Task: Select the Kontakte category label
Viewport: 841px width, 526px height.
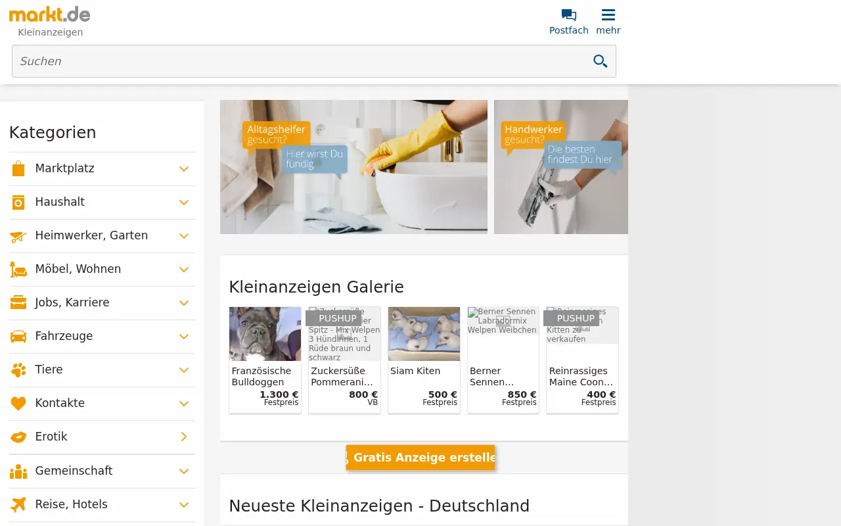Action: (x=60, y=403)
